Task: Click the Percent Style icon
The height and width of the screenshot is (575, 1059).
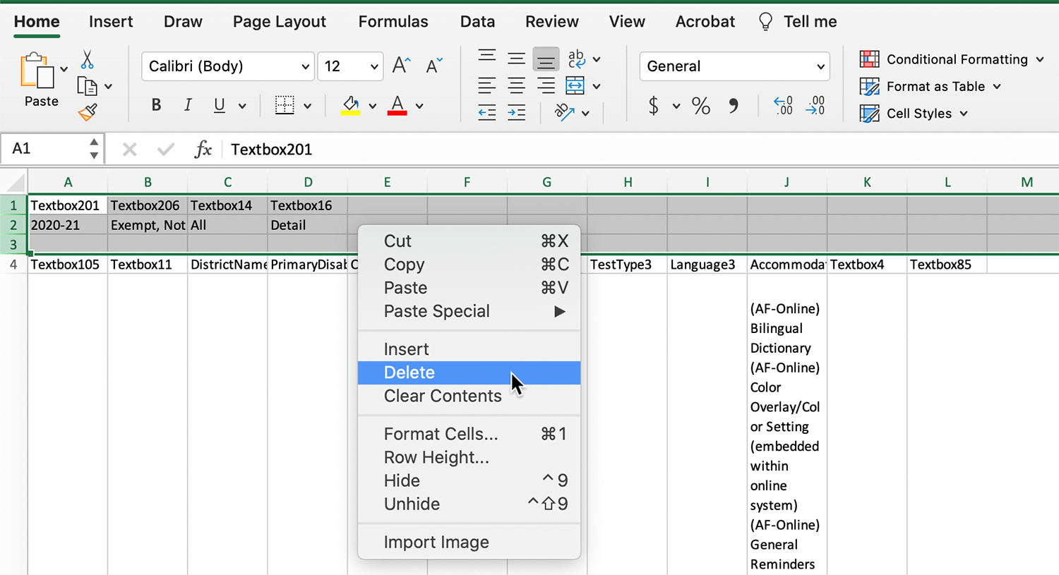Action: [x=700, y=107]
